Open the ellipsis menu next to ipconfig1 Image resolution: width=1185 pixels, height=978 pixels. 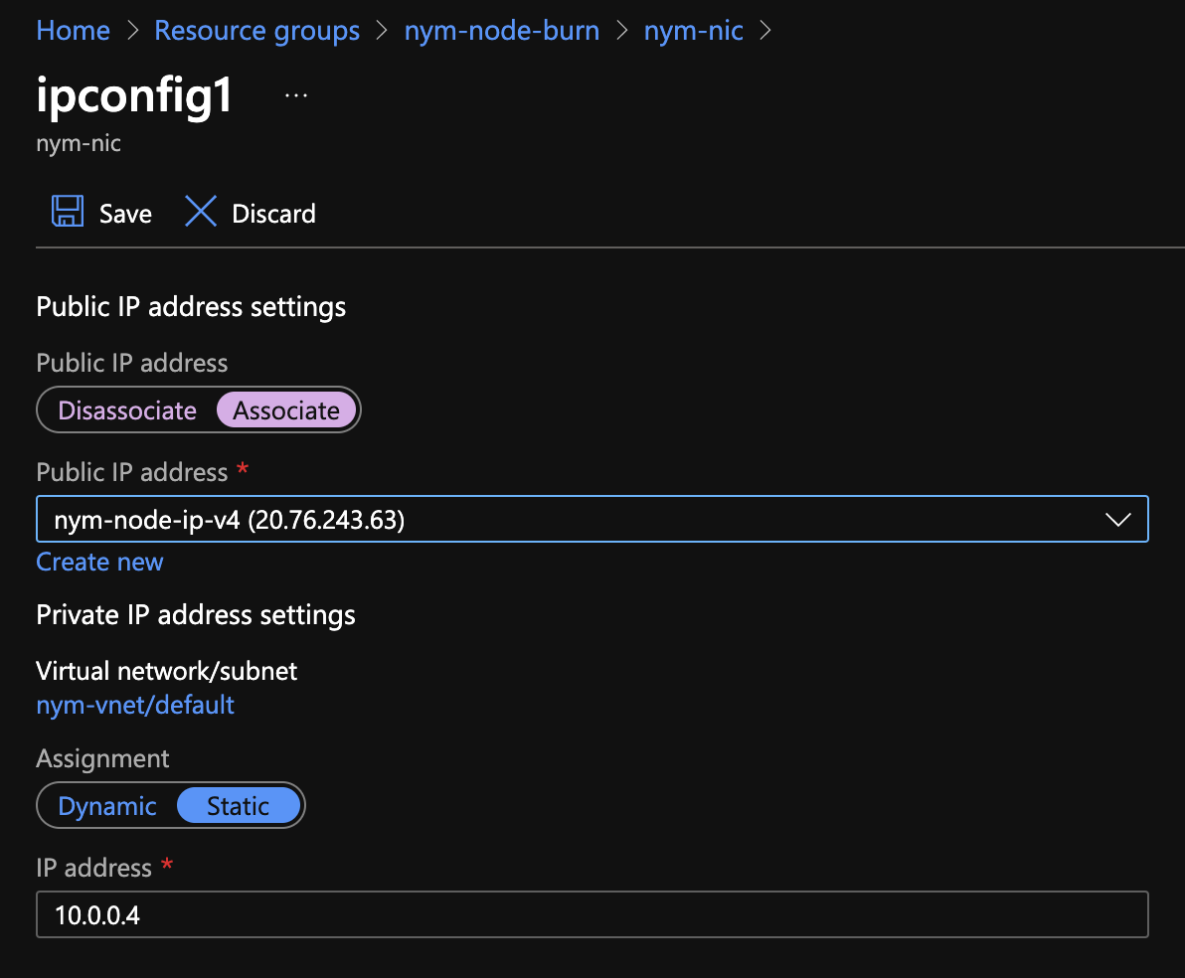(294, 94)
